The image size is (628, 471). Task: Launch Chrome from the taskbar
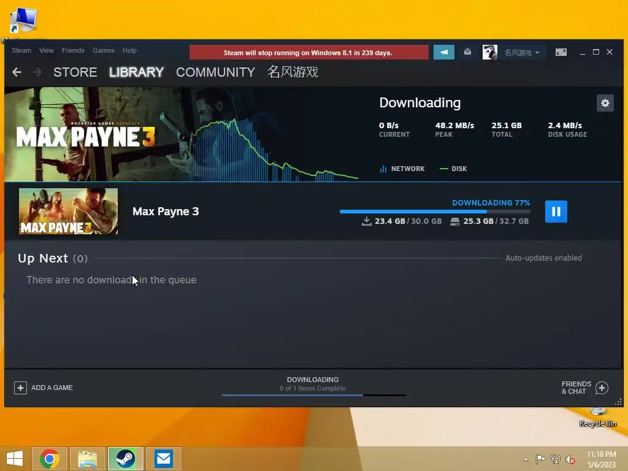point(50,459)
